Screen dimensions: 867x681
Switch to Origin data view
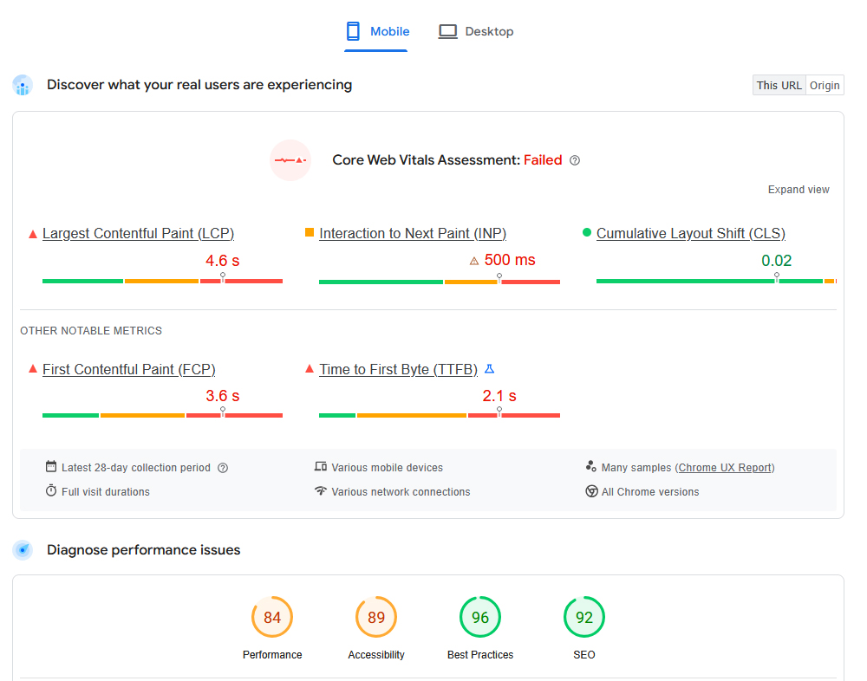(825, 85)
